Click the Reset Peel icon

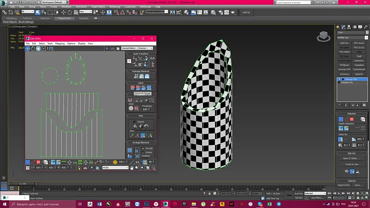pyautogui.click(x=146, y=126)
